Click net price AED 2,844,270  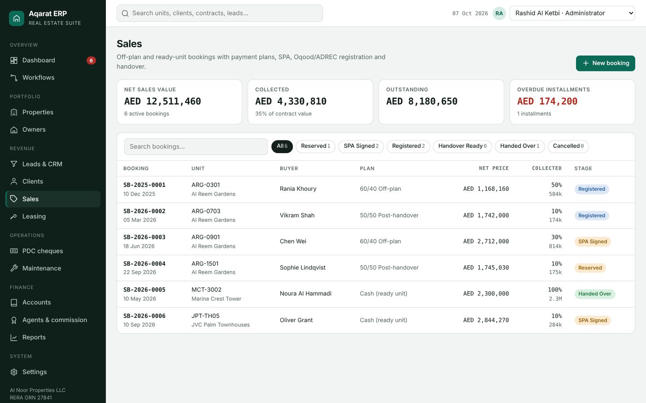click(x=486, y=320)
